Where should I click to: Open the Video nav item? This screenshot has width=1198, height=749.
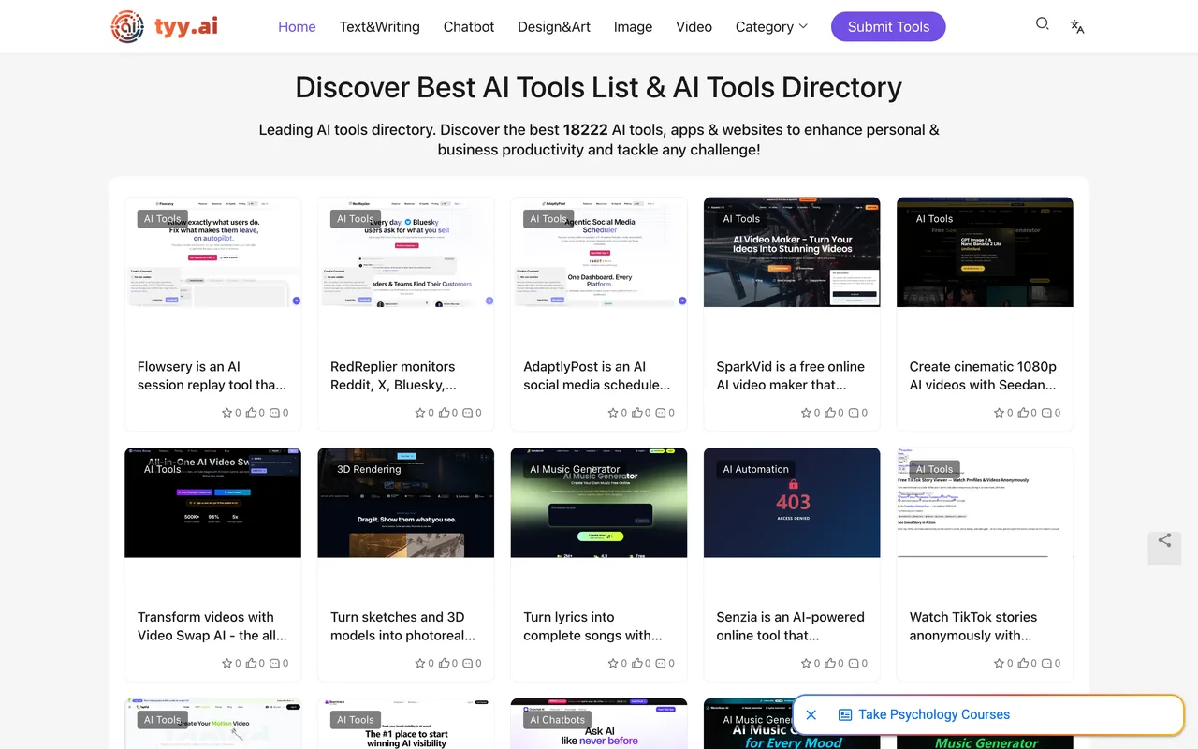[694, 26]
